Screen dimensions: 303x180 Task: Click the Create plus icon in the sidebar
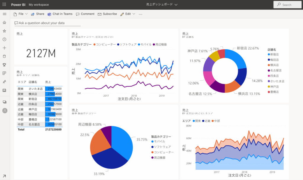(4, 48)
